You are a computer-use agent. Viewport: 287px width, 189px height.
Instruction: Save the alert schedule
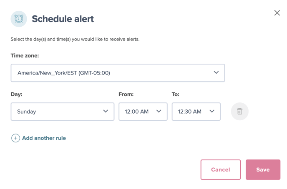[263, 170]
